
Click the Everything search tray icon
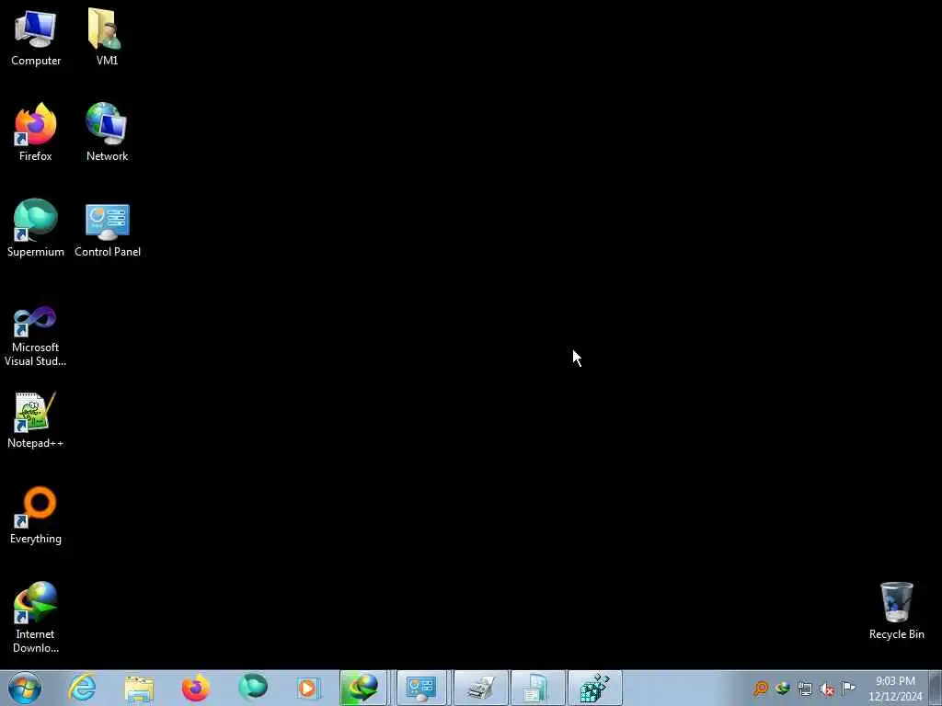click(x=761, y=688)
